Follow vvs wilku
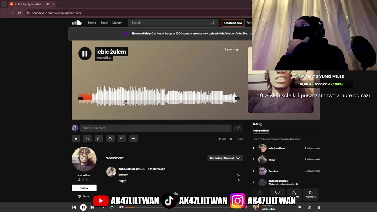Screen dimensions: 377x212 (x=84, y=188)
